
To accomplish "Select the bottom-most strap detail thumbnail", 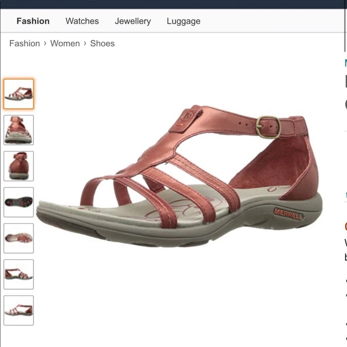I will (19, 311).
